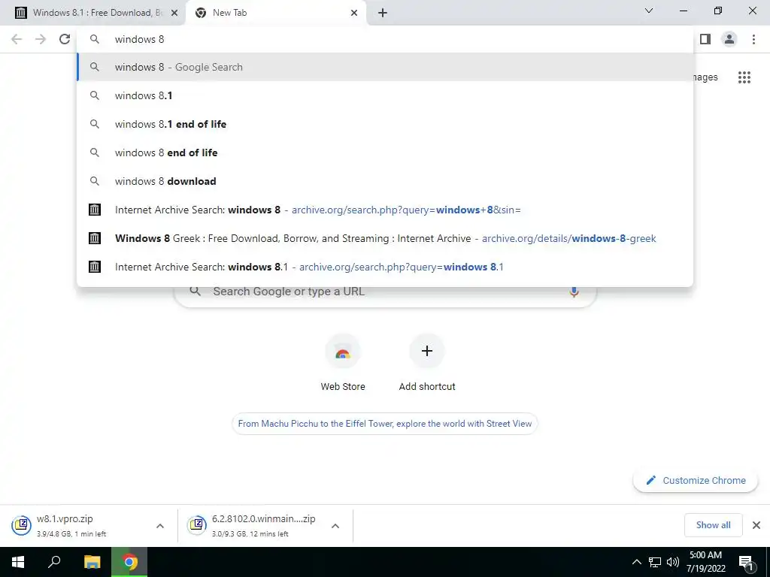Viewport: 770px width, 577px height.
Task: Go forward with the forward arrow
Action: click(41, 39)
